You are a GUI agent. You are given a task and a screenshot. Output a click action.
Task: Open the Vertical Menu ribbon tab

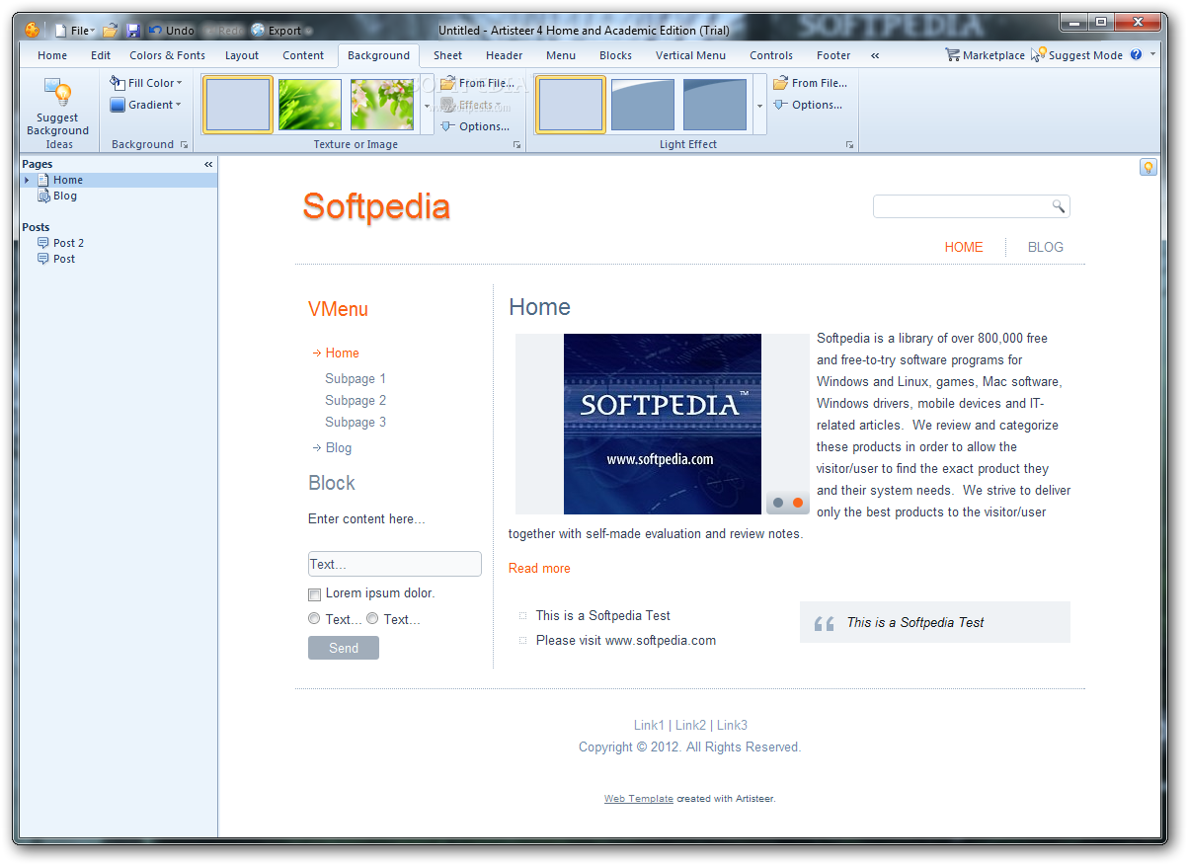pyautogui.click(x=690, y=55)
